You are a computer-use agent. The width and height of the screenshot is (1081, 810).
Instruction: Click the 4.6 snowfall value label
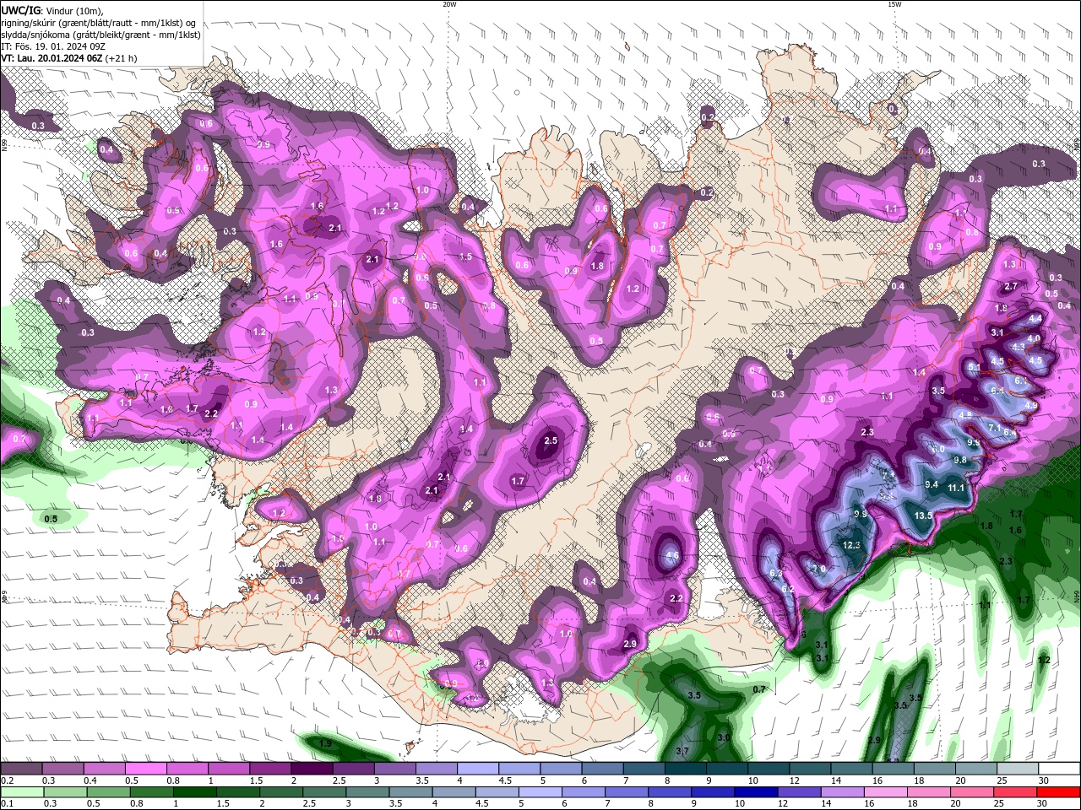tap(672, 556)
